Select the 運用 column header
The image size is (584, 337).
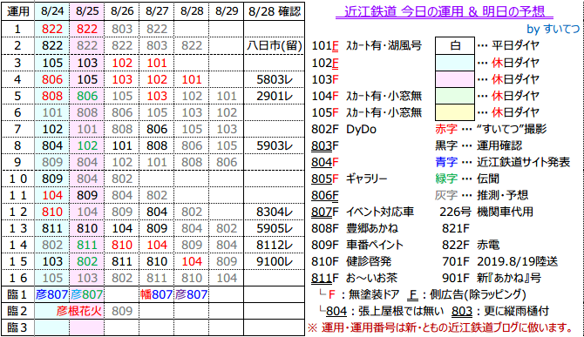pyautogui.click(x=17, y=11)
